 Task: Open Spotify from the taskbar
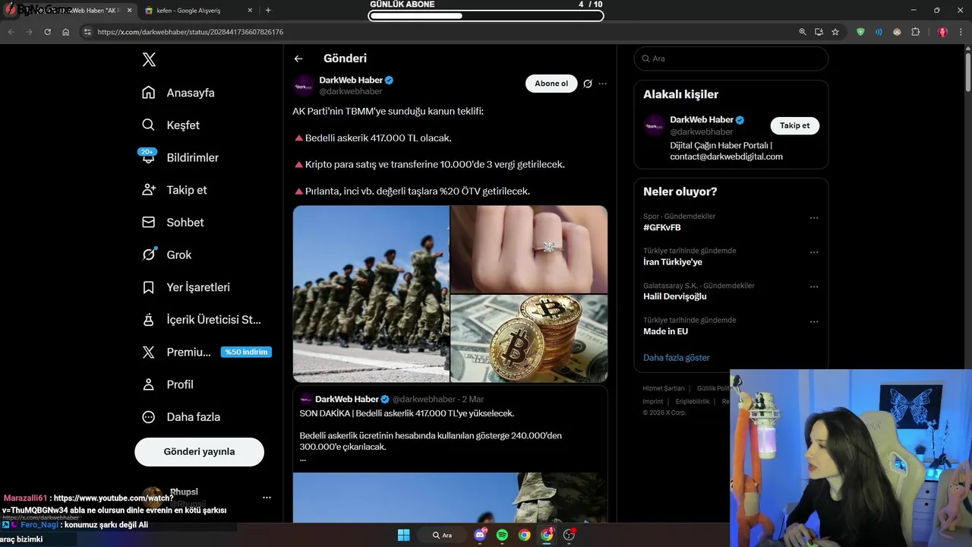[x=502, y=535]
